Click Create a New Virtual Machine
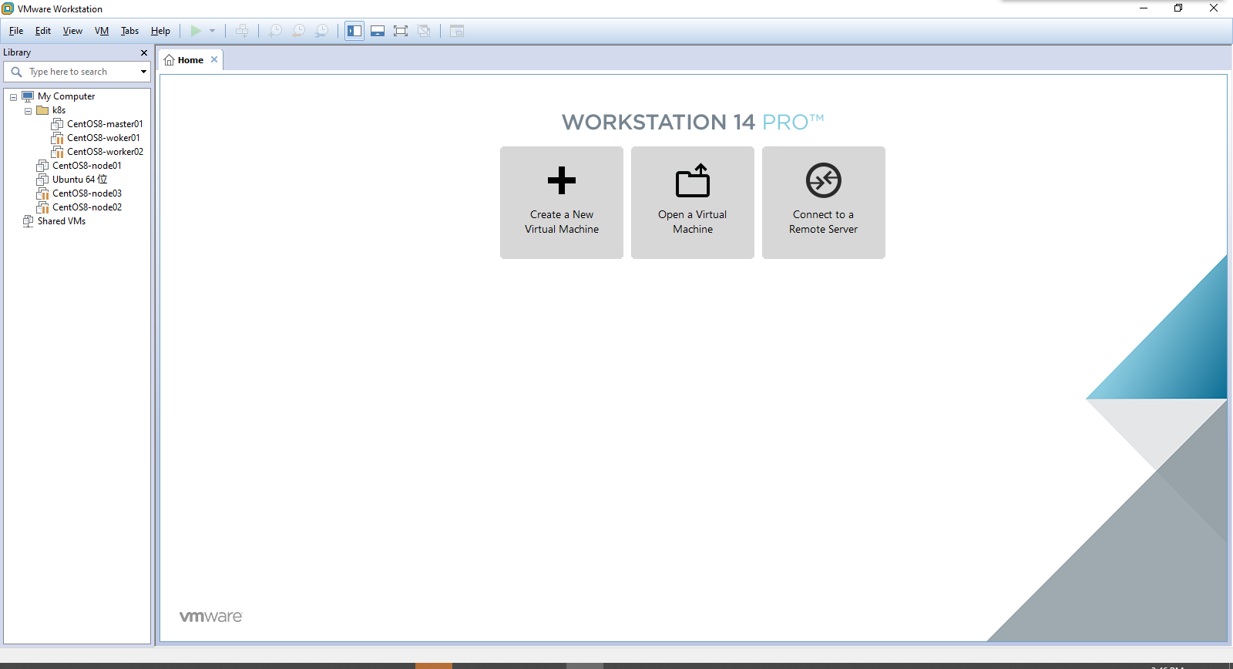 pyautogui.click(x=562, y=203)
